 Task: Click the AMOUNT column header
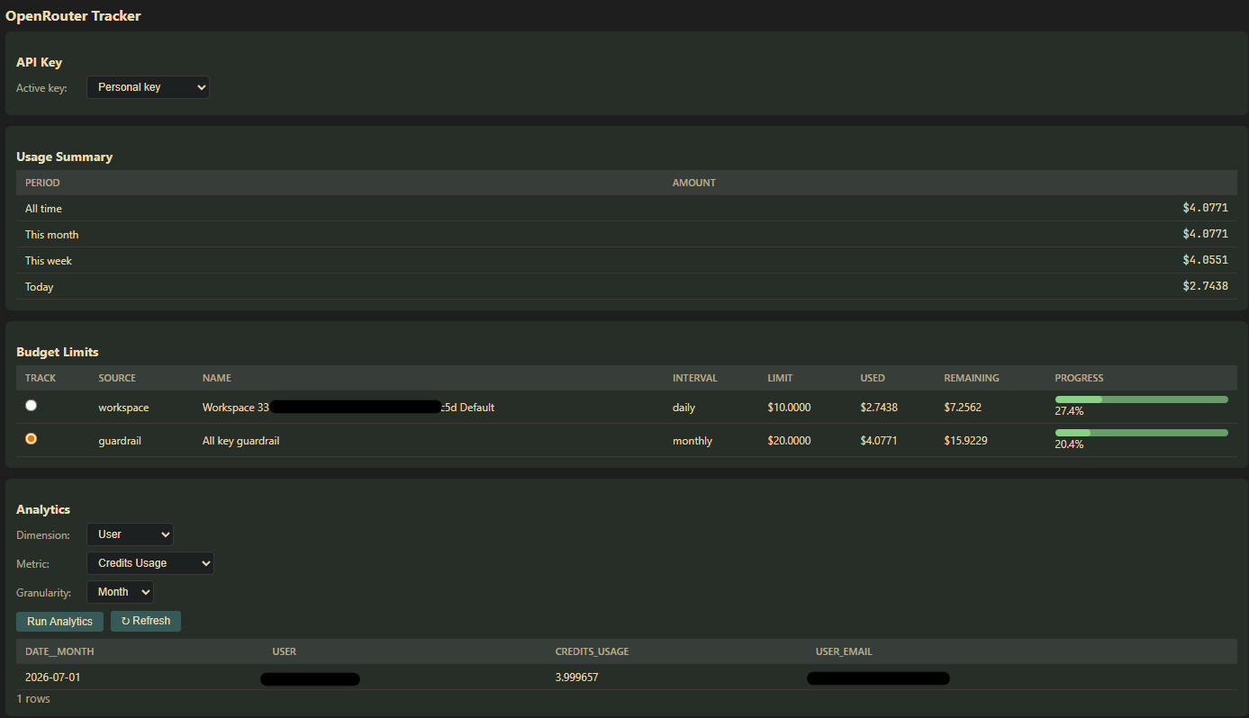tap(693, 183)
